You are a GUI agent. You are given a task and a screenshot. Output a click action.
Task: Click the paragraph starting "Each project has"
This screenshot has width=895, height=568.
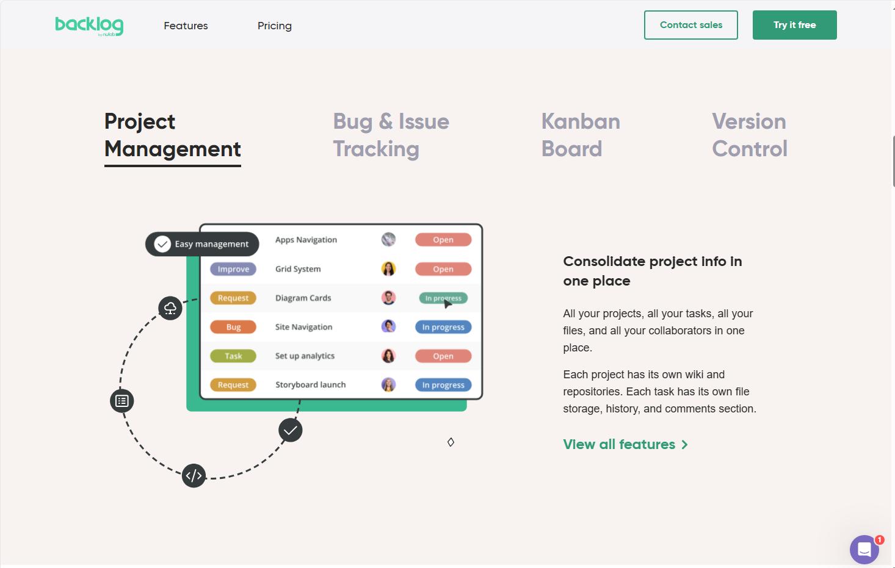tap(660, 392)
